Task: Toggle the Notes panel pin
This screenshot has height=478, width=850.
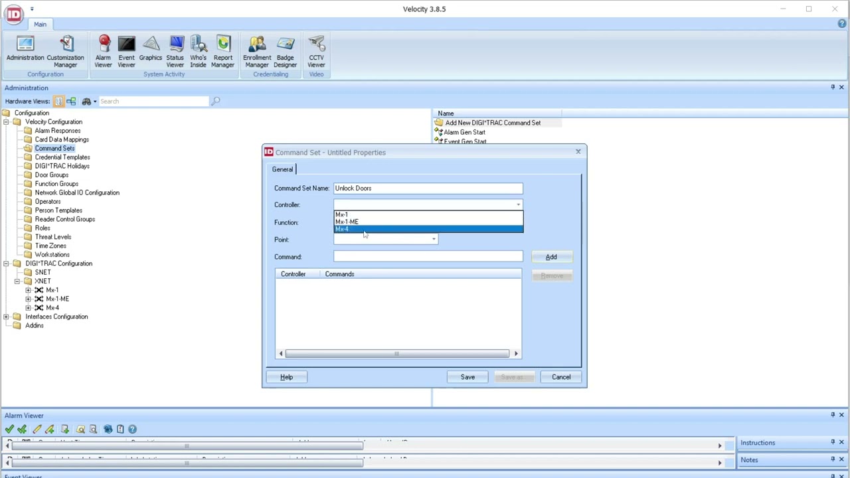Action: 833,459
